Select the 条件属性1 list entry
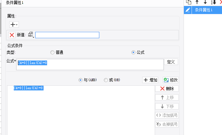This screenshot has width=222, height=135. click(x=207, y=10)
